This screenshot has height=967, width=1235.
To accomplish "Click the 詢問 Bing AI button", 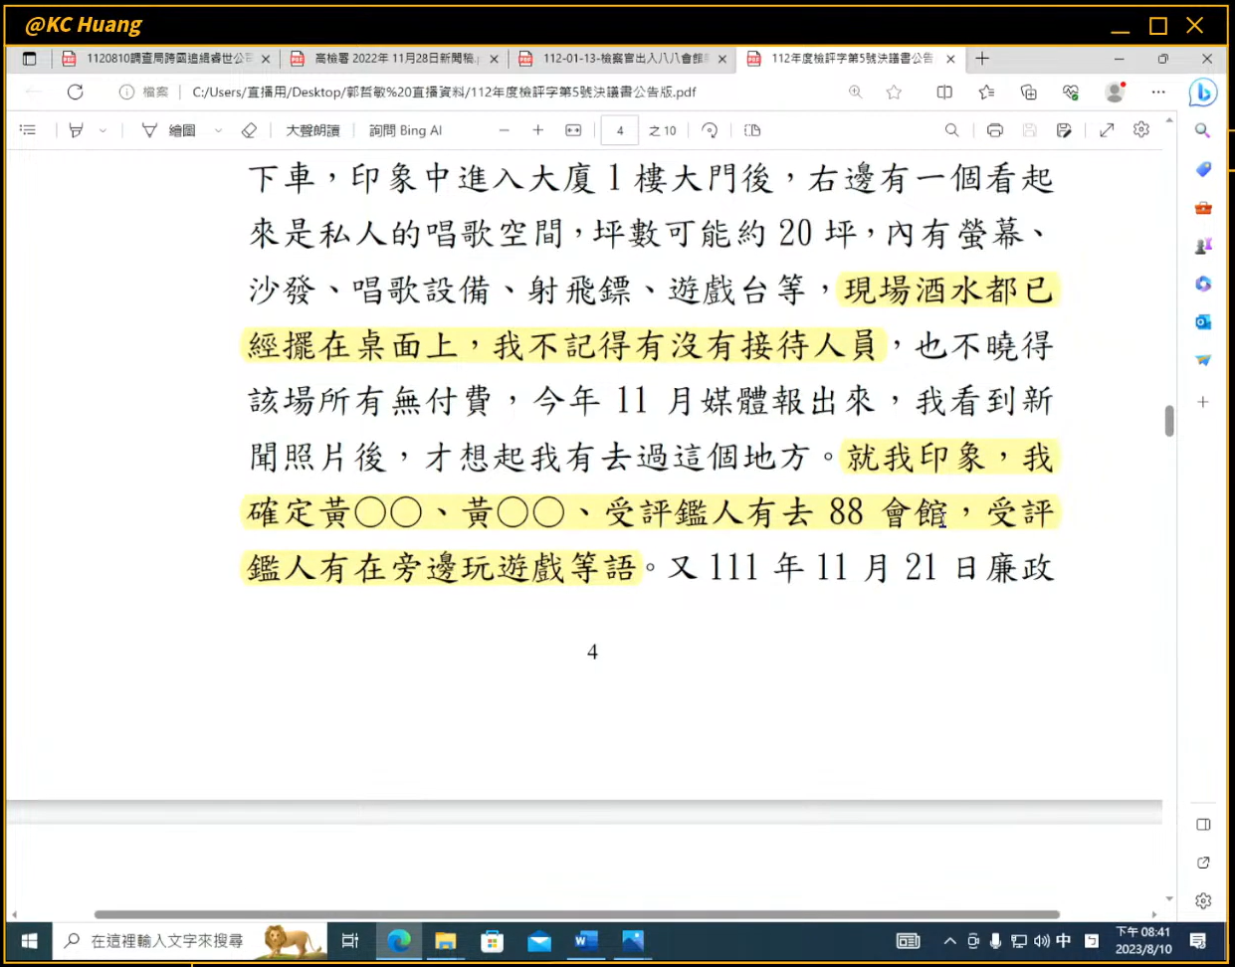I will point(405,130).
